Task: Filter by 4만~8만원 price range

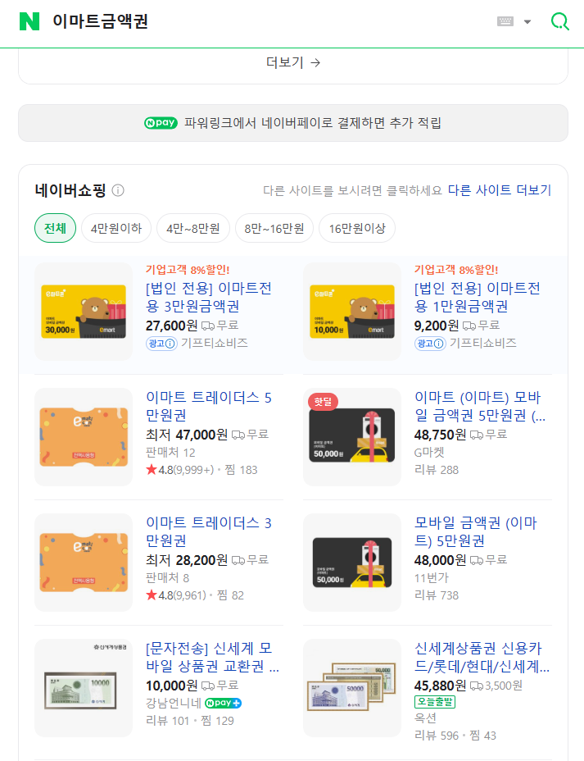Action: point(192,228)
